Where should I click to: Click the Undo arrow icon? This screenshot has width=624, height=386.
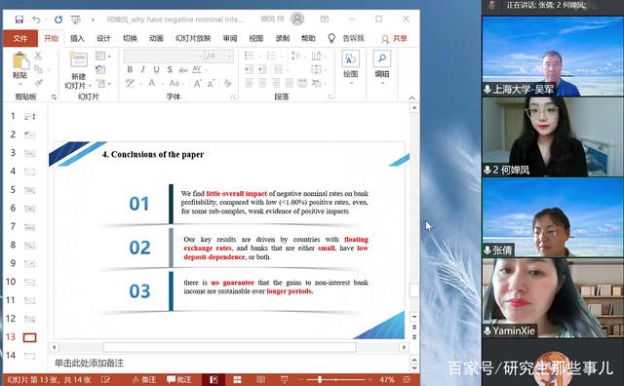[x=36, y=19]
